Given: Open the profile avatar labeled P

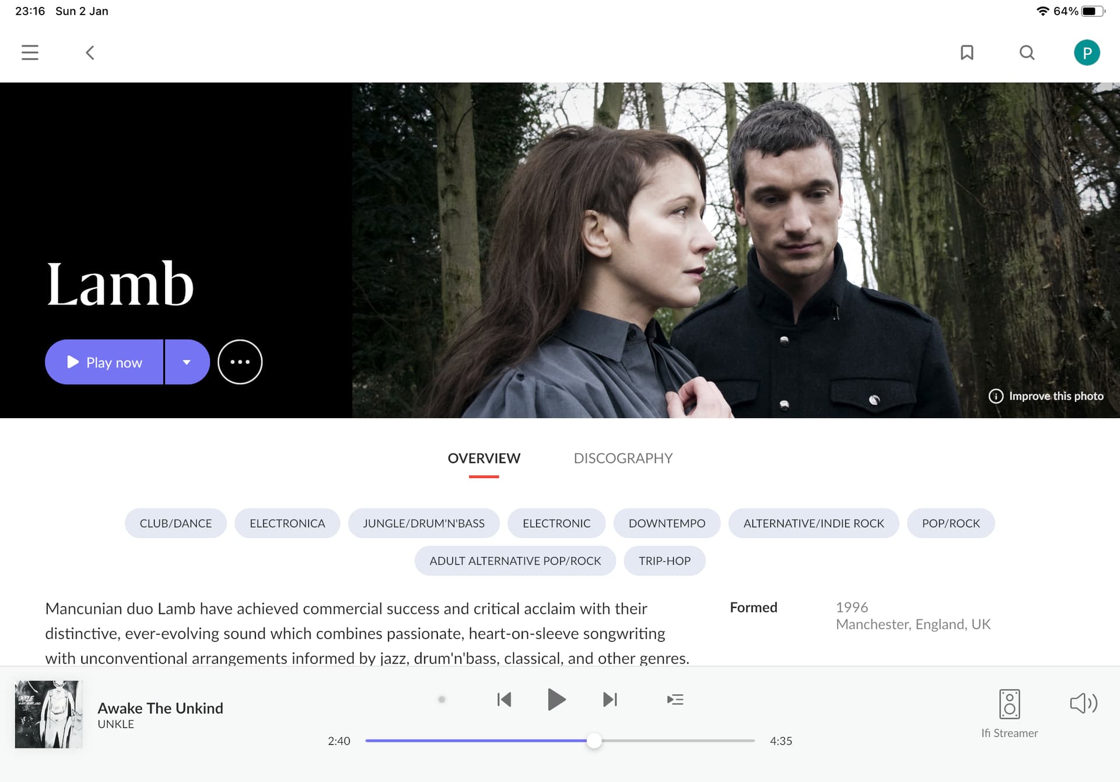Looking at the screenshot, I should click(1087, 52).
